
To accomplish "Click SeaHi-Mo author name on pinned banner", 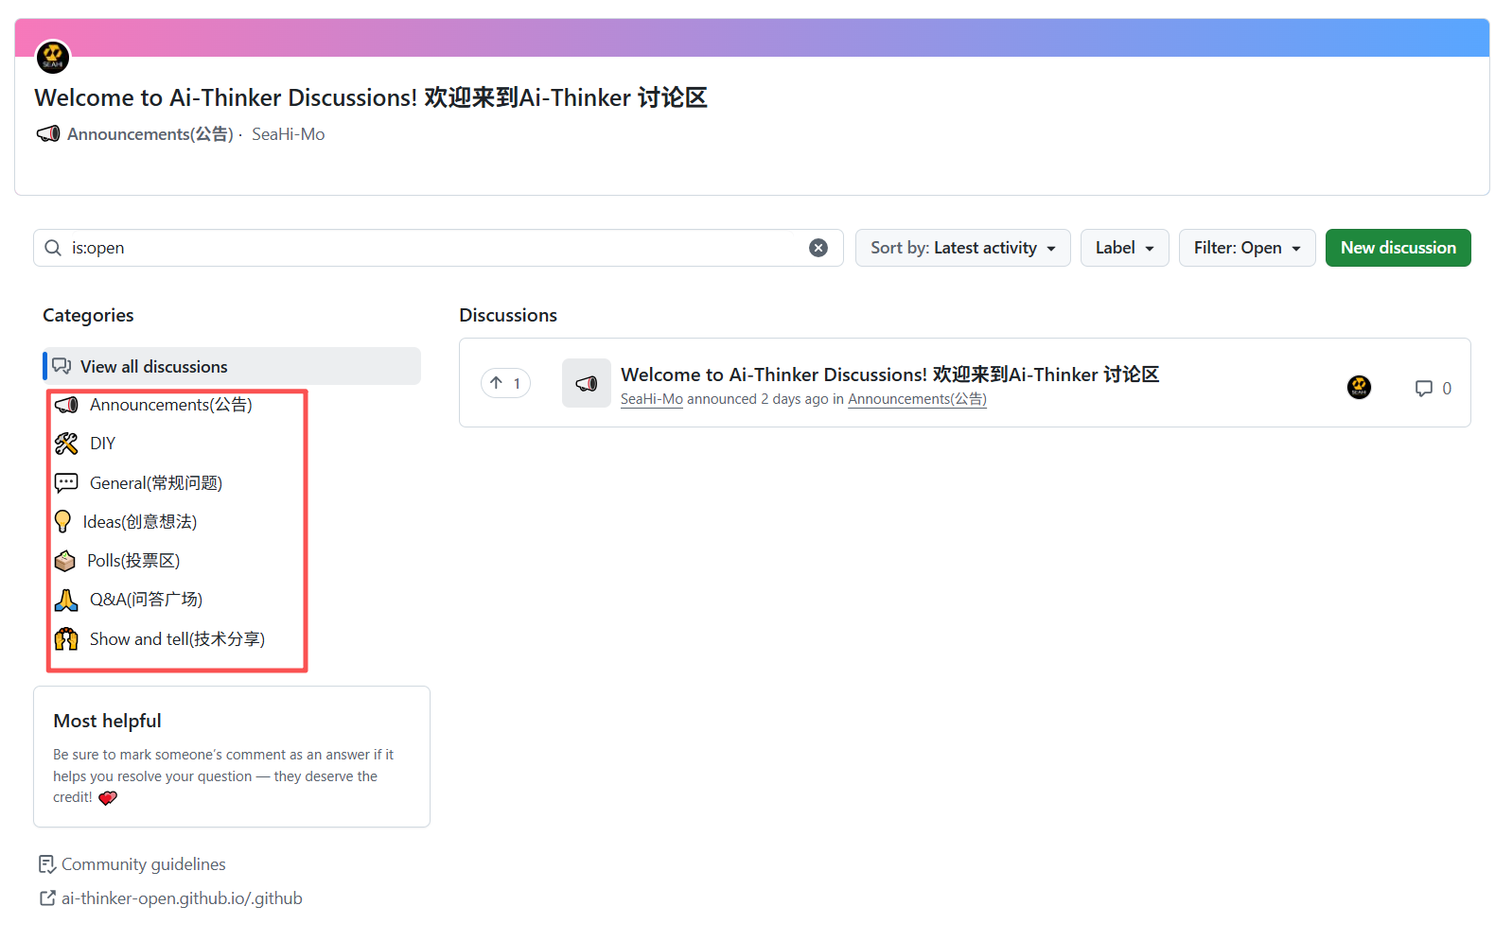I will point(289,134).
